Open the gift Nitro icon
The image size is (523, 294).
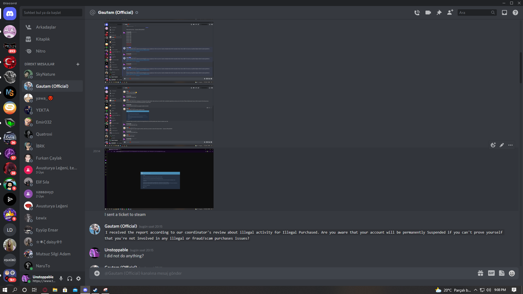click(481, 273)
